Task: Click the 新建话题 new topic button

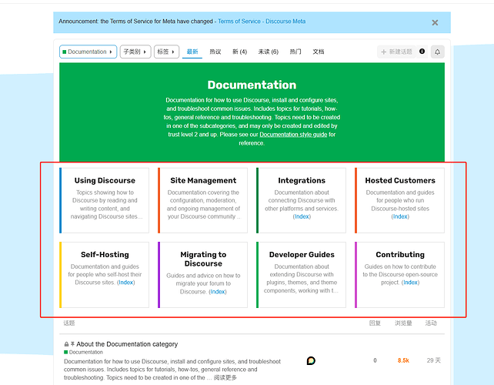Action: (396, 52)
